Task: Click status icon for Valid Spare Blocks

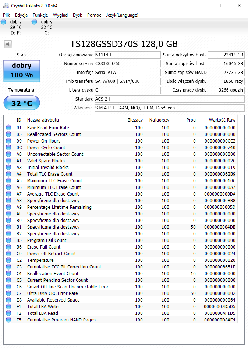Action: (8, 161)
